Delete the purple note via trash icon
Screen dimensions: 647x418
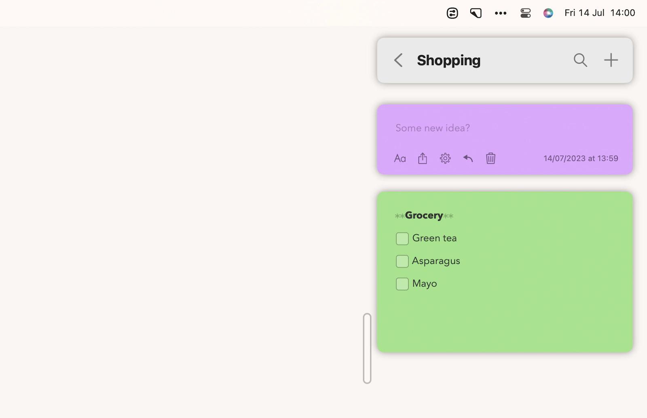[491, 158]
